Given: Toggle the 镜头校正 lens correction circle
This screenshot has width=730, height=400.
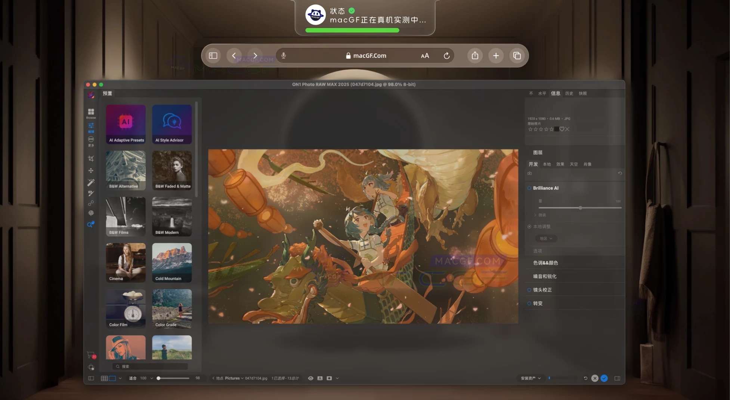Looking at the screenshot, I should [529, 290].
